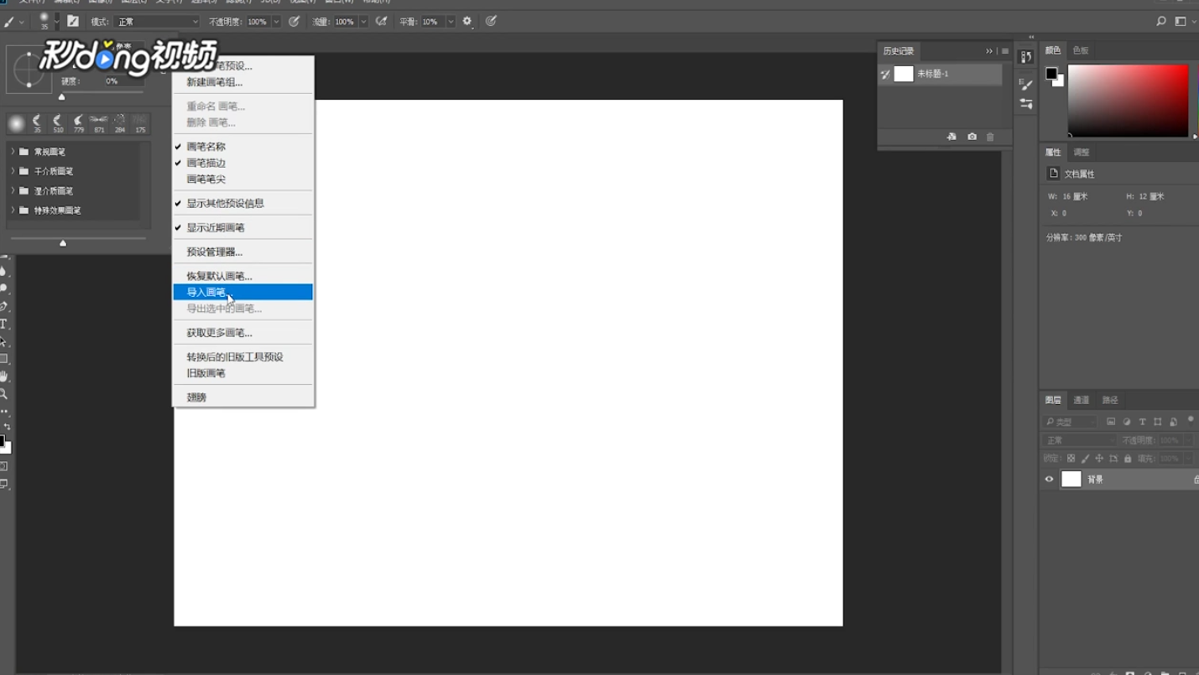
Task: Toggle layer filtering switch in Layers panel
Action: pyautogui.click(x=1191, y=419)
